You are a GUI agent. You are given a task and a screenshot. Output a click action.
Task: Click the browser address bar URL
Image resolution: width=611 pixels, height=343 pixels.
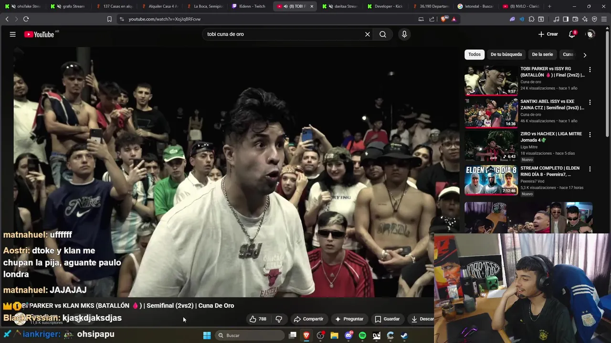pos(164,19)
